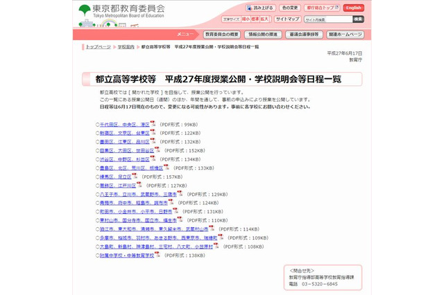Open the 町田市、小金井市 PDF link
The image size is (444, 295).
pos(136,212)
